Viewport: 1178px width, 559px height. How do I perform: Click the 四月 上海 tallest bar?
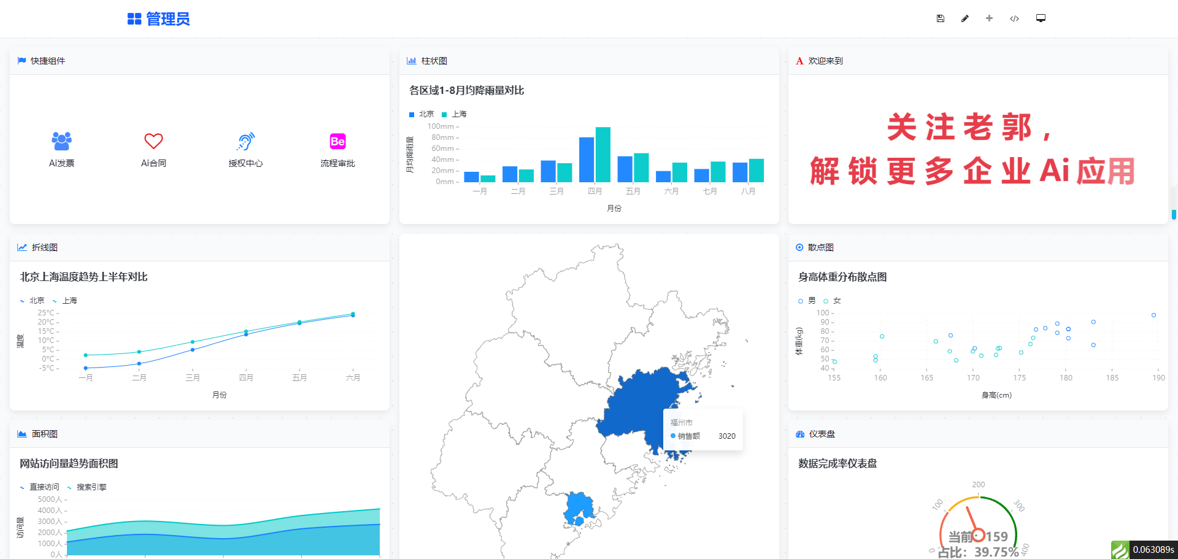[x=603, y=155]
